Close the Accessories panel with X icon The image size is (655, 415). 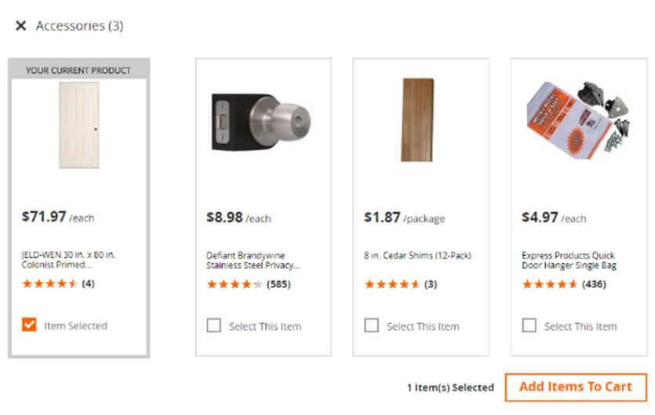(x=21, y=26)
